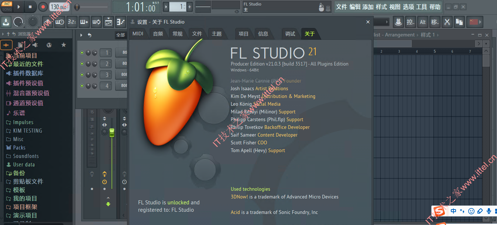Mute channel 2 in the channel rack
This screenshot has height=225, width=497.
pos(82,63)
